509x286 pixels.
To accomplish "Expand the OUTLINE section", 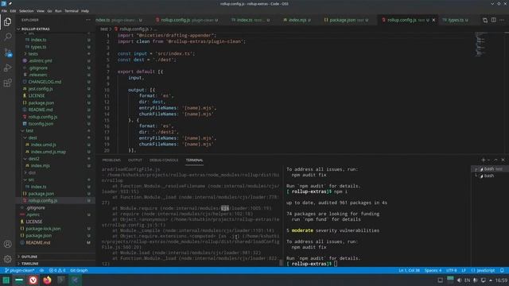I will [x=29, y=257].
